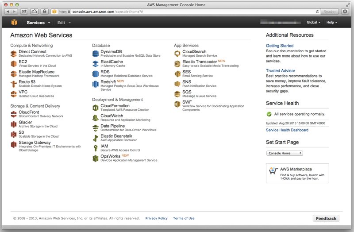This screenshot has width=354, height=232.
Task: Click the CloudWatch icon
Action: [x=96, y=118]
